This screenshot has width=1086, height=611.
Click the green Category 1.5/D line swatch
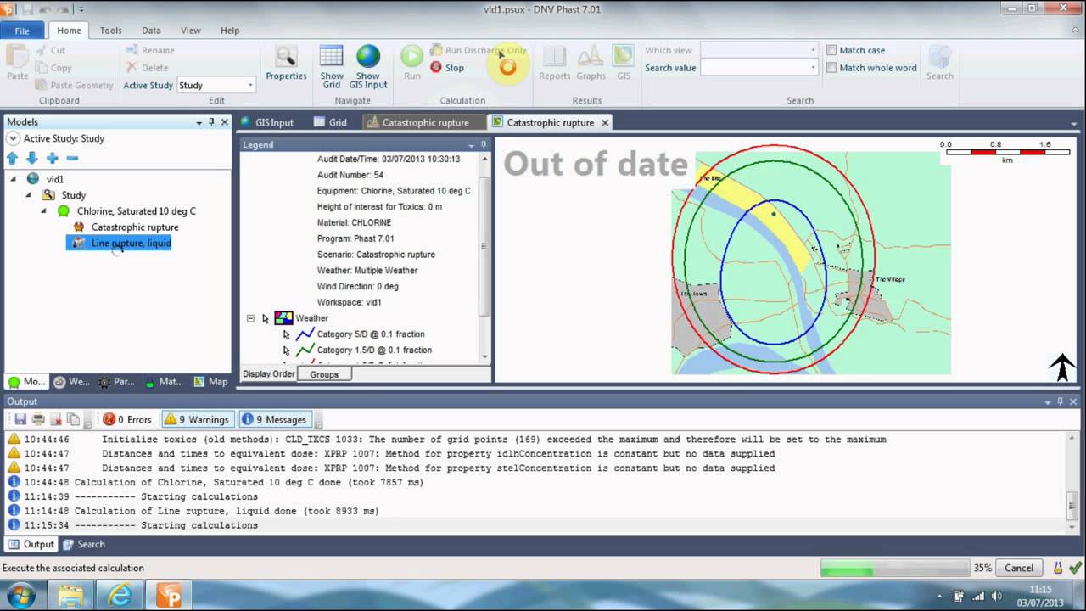(305, 350)
